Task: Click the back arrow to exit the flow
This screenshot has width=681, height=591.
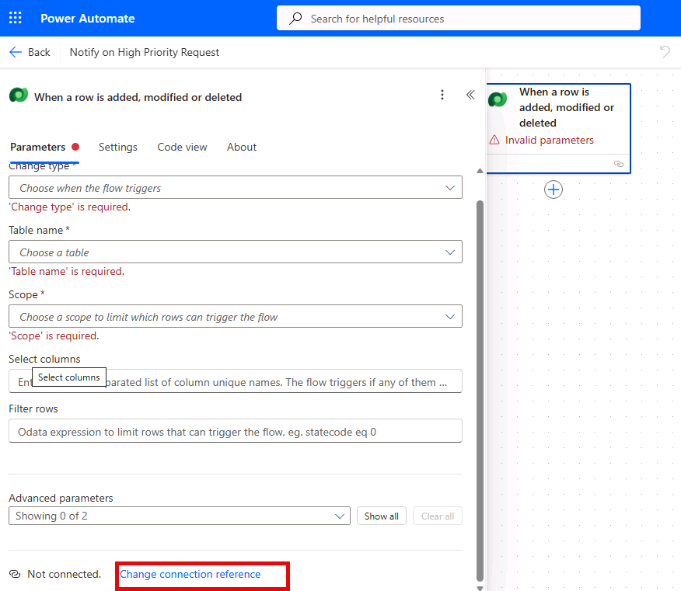Action: point(15,52)
